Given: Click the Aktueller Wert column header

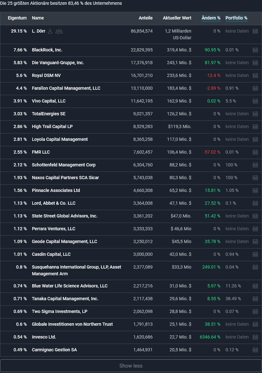Looking at the screenshot, I should (177, 18).
